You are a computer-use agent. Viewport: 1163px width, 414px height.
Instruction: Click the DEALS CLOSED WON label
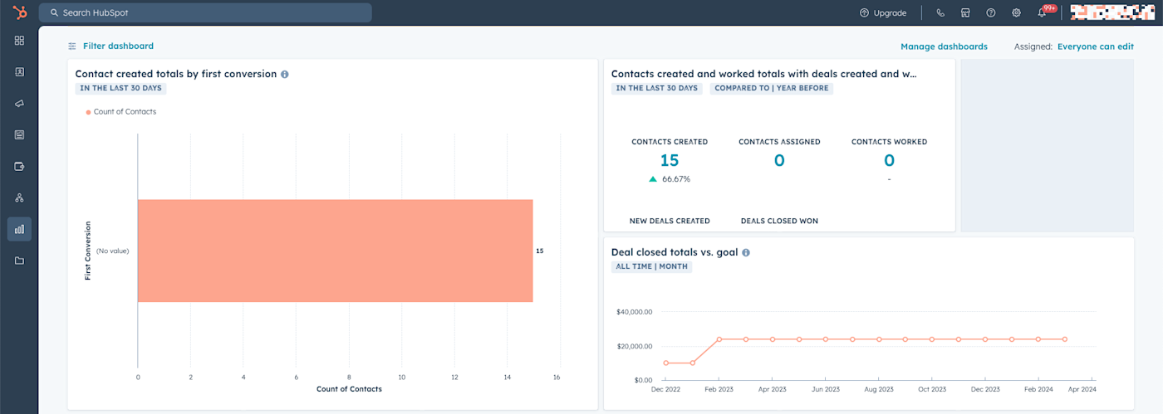coord(779,221)
